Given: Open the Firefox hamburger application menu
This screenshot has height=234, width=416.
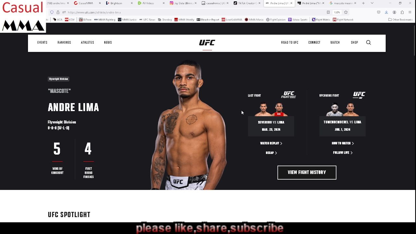Looking at the screenshot, I should [x=410, y=12].
